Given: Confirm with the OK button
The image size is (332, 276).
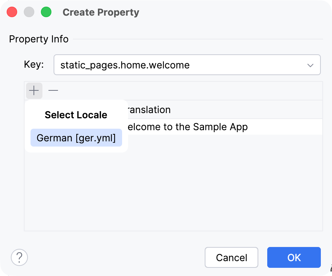Looking at the screenshot, I should point(294,257).
